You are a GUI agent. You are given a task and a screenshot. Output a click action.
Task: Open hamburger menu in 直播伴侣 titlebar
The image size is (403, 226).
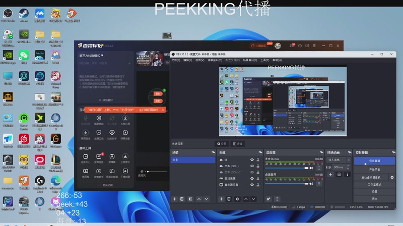tap(314, 46)
